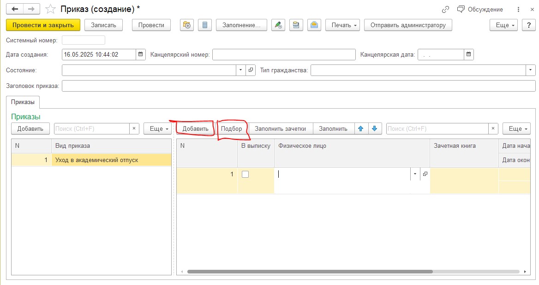Go forward with the right arrow

pyautogui.click(x=31, y=9)
